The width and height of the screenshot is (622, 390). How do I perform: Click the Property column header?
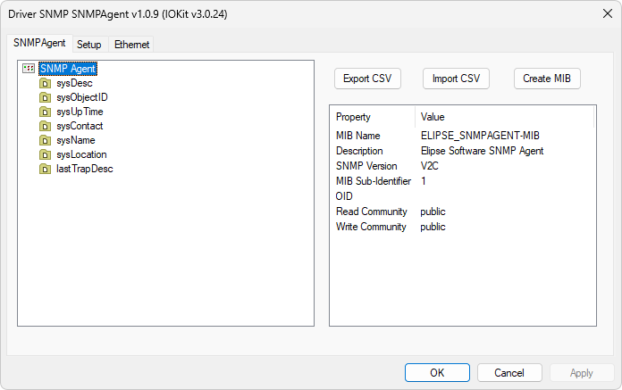(372, 117)
